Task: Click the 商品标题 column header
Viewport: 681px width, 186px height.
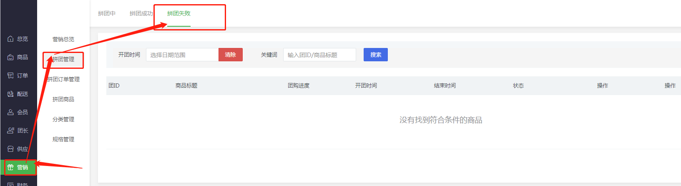Action: [x=186, y=85]
